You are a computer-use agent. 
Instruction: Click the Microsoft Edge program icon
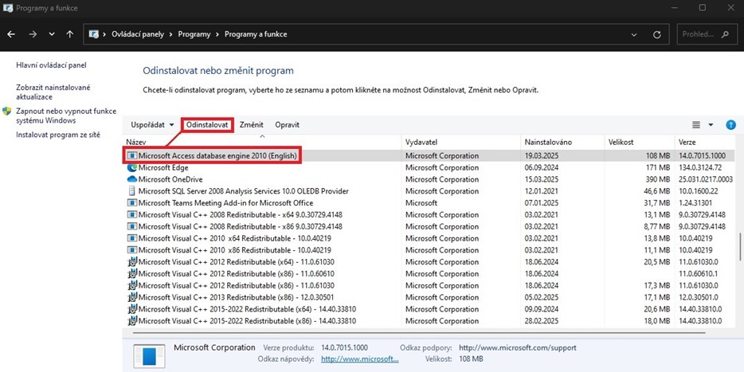132,168
